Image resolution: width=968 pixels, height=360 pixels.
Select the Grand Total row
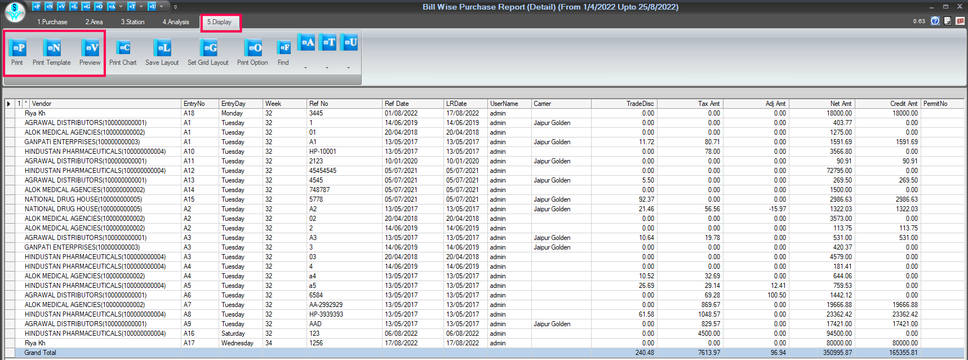[485, 353]
